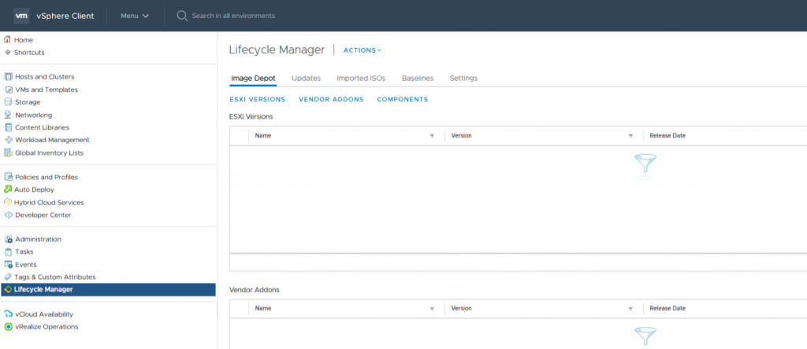Filter Vendor Addons by Version column
The image size is (807, 349).
point(630,309)
